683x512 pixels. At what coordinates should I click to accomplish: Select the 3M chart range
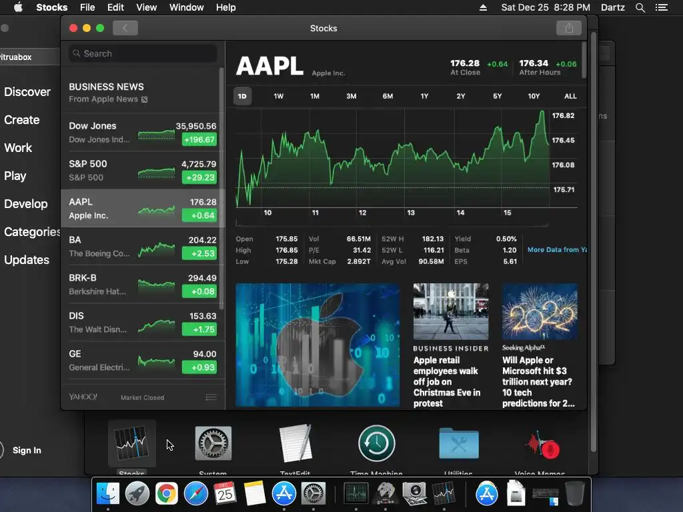coord(351,96)
